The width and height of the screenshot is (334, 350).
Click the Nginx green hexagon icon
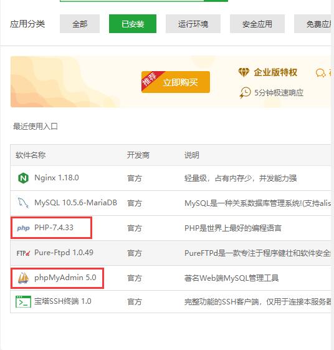[23, 178]
